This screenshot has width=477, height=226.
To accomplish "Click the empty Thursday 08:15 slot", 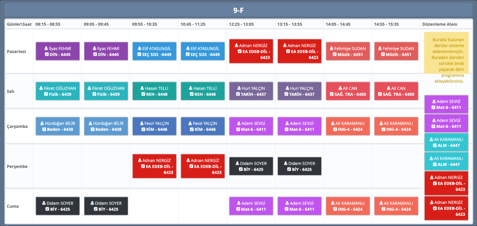I will pyautogui.click(x=57, y=166).
